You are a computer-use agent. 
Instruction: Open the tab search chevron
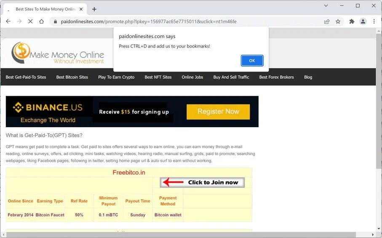[326, 5]
